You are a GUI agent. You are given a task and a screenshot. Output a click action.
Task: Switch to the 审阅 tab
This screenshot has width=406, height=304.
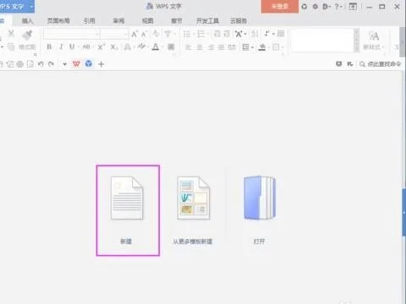pos(118,20)
